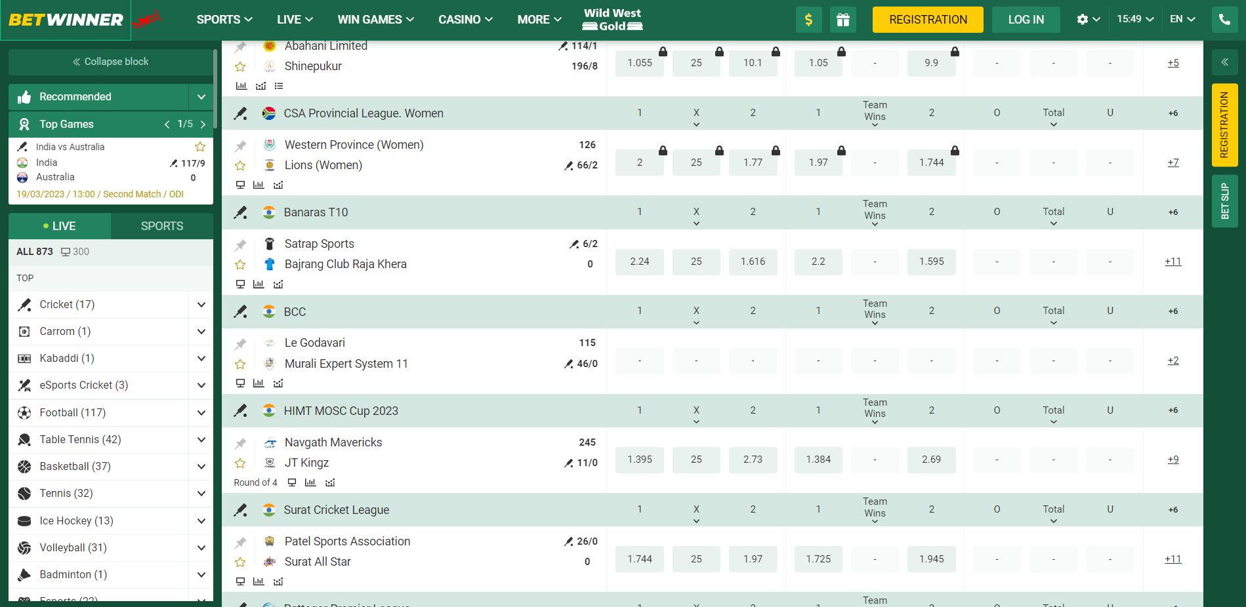Viewport: 1246px width, 607px height.
Task: Expand the Cricket (17) category
Action: point(201,305)
